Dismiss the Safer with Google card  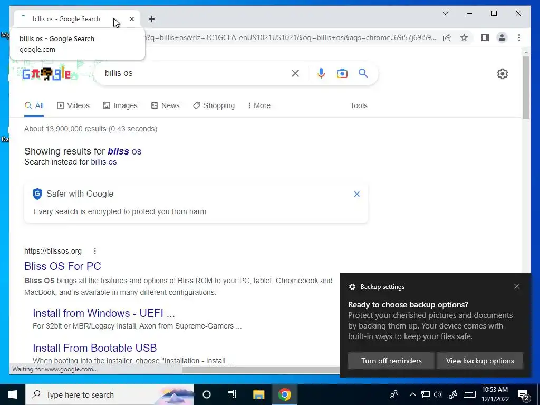(x=357, y=194)
